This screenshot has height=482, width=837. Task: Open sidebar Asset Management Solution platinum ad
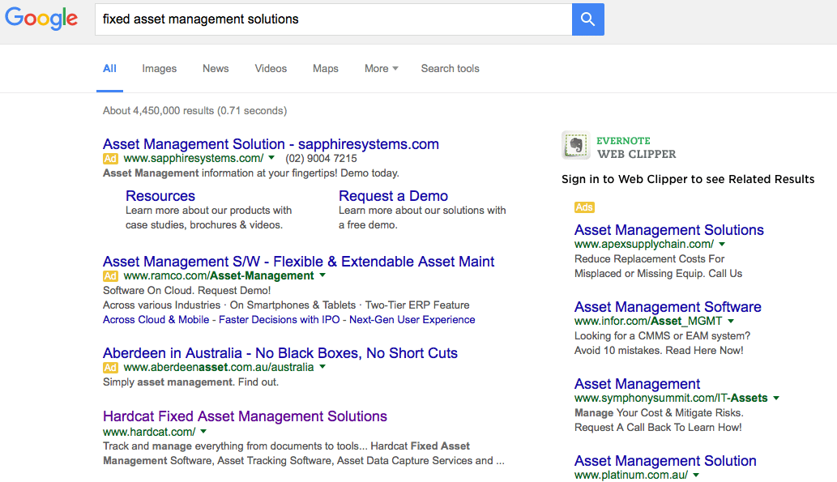[x=665, y=461]
